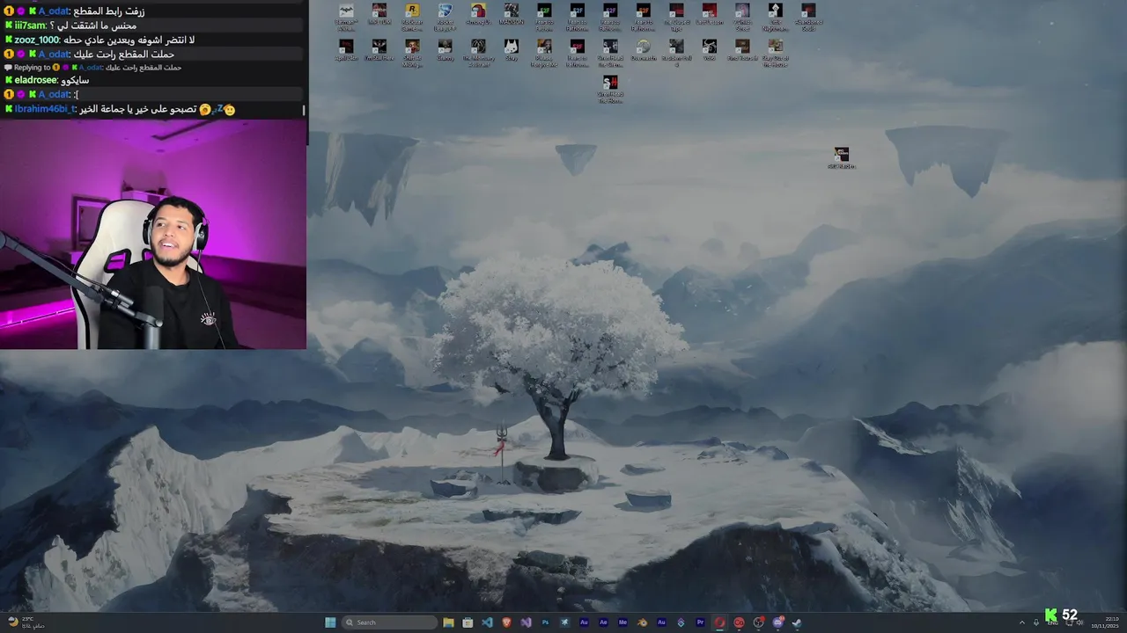Select the lone shortcut right of the icon grid
Viewport: 1127px width, 633px height.
pyautogui.click(x=842, y=158)
